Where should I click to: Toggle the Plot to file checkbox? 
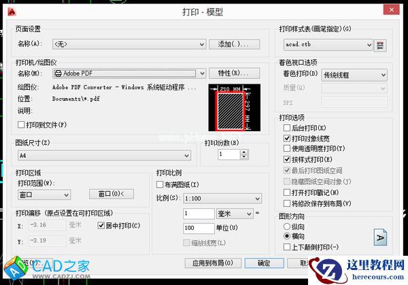point(21,124)
